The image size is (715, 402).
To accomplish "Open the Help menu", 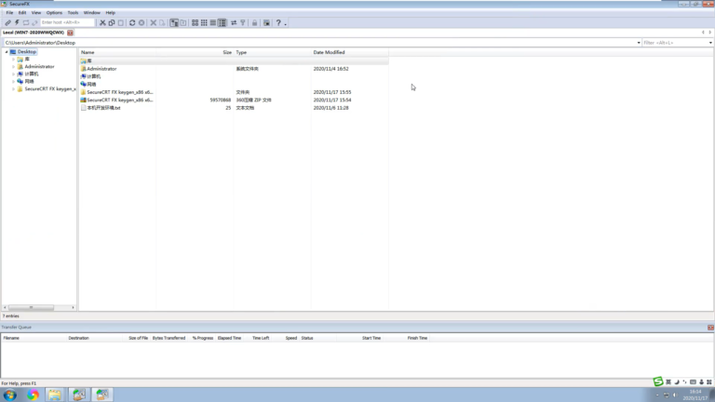I will pos(111,13).
